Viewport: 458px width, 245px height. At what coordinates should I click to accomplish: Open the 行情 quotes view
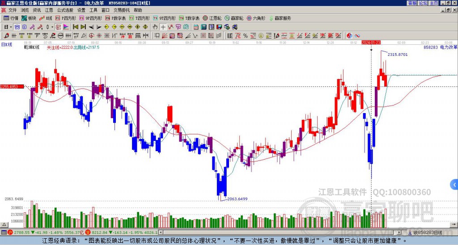coord(11,18)
